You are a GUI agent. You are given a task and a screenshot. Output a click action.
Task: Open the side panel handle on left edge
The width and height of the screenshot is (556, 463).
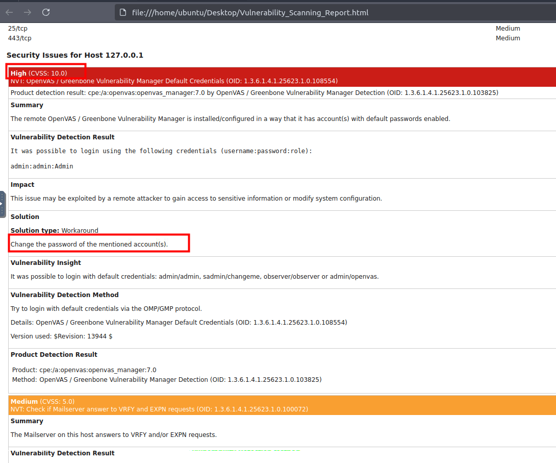point(3,204)
